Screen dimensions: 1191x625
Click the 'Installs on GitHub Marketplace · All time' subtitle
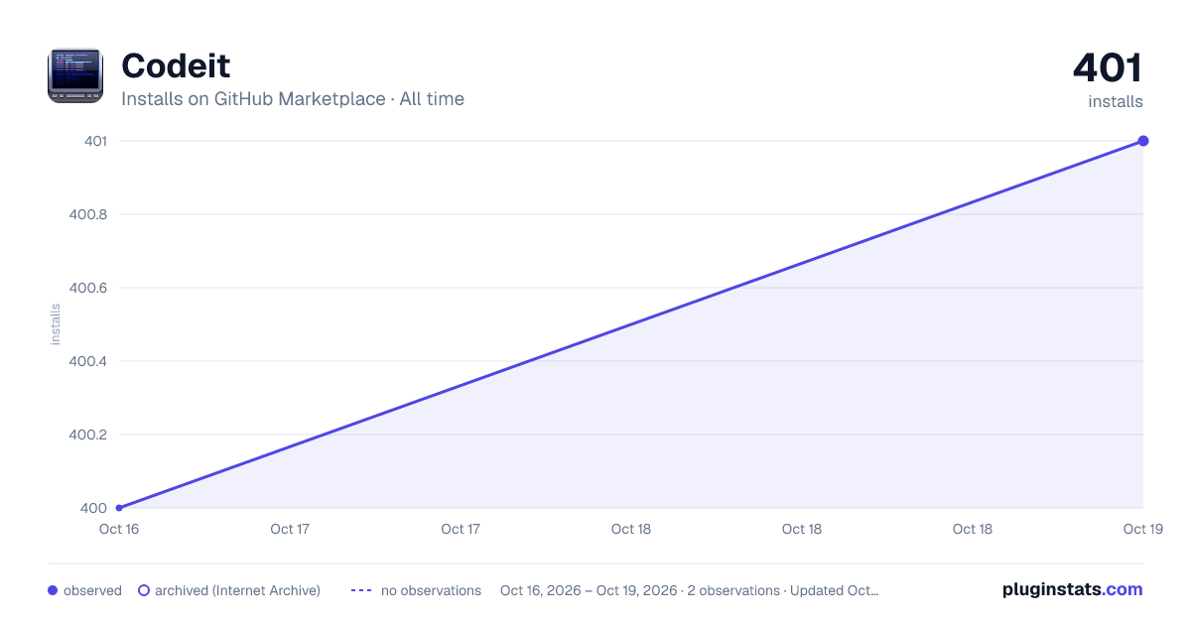click(293, 99)
